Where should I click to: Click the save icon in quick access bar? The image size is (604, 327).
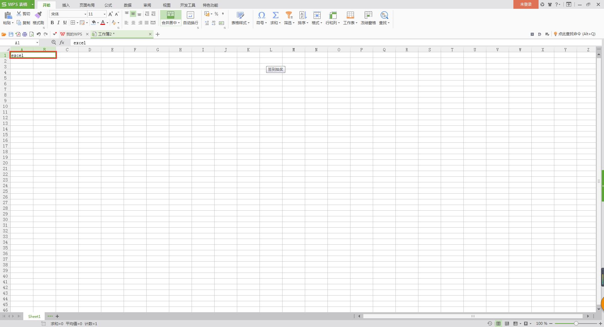click(11, 34)
